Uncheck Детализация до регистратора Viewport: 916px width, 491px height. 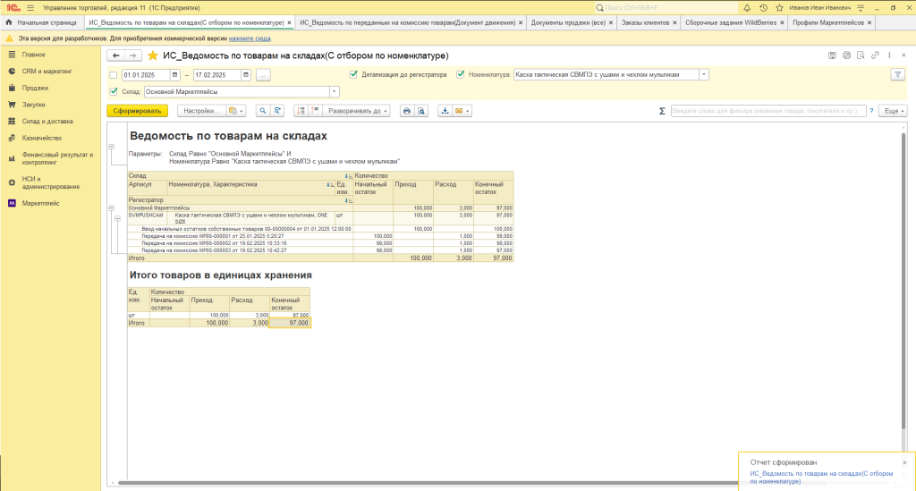pos(353,74)
